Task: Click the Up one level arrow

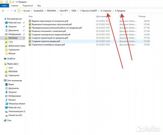Action: click(x=15, y=11)
